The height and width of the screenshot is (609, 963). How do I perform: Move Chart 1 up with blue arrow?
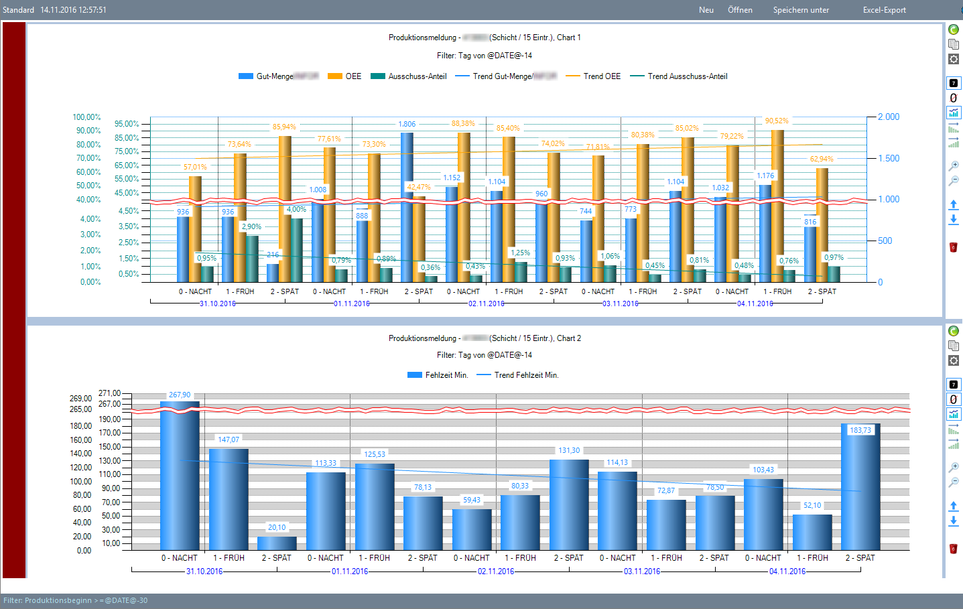click(954, 204)
